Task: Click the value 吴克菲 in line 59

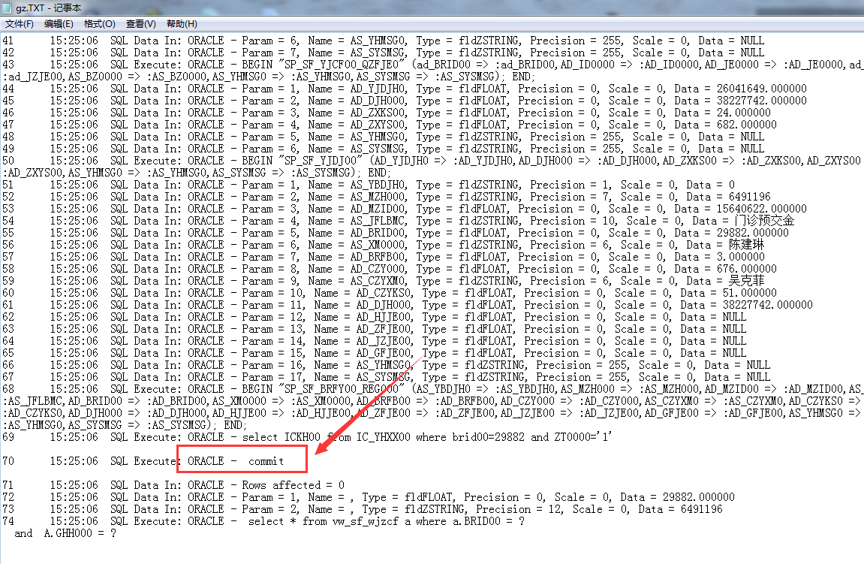Action: 746,281
